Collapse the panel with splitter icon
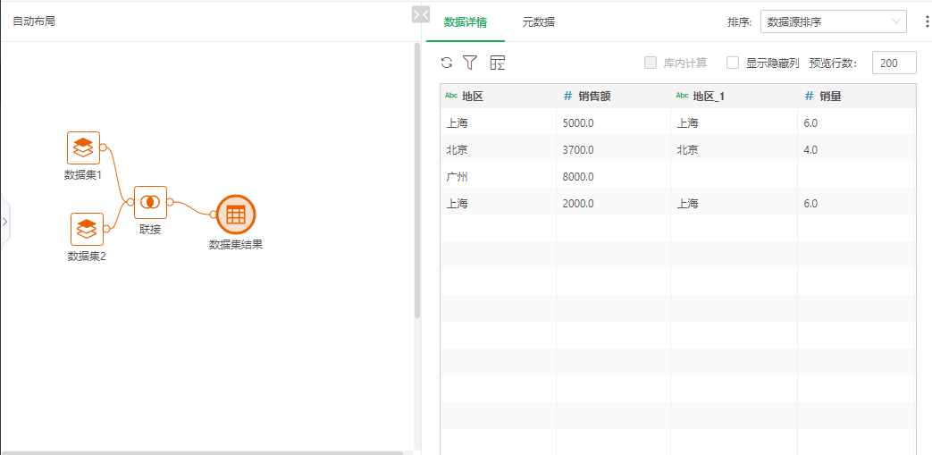 [420, 14]
